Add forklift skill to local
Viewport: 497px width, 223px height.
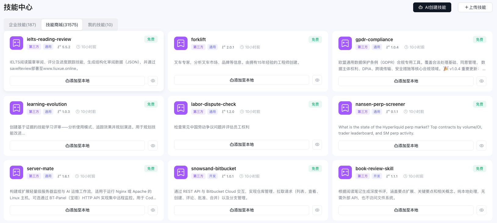pyautogui.click(x=241, y=80)
